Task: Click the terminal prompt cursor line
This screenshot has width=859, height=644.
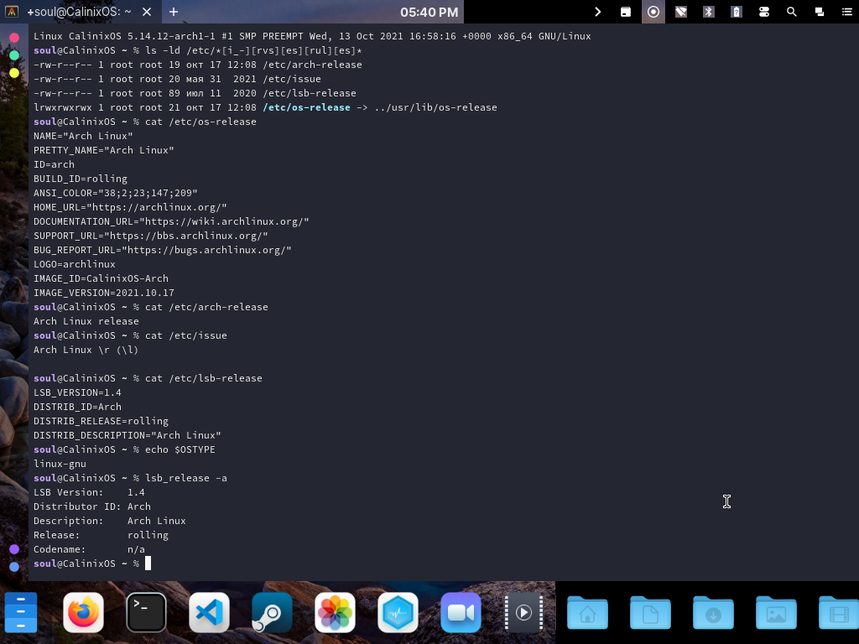Action: tap(92, 563)
